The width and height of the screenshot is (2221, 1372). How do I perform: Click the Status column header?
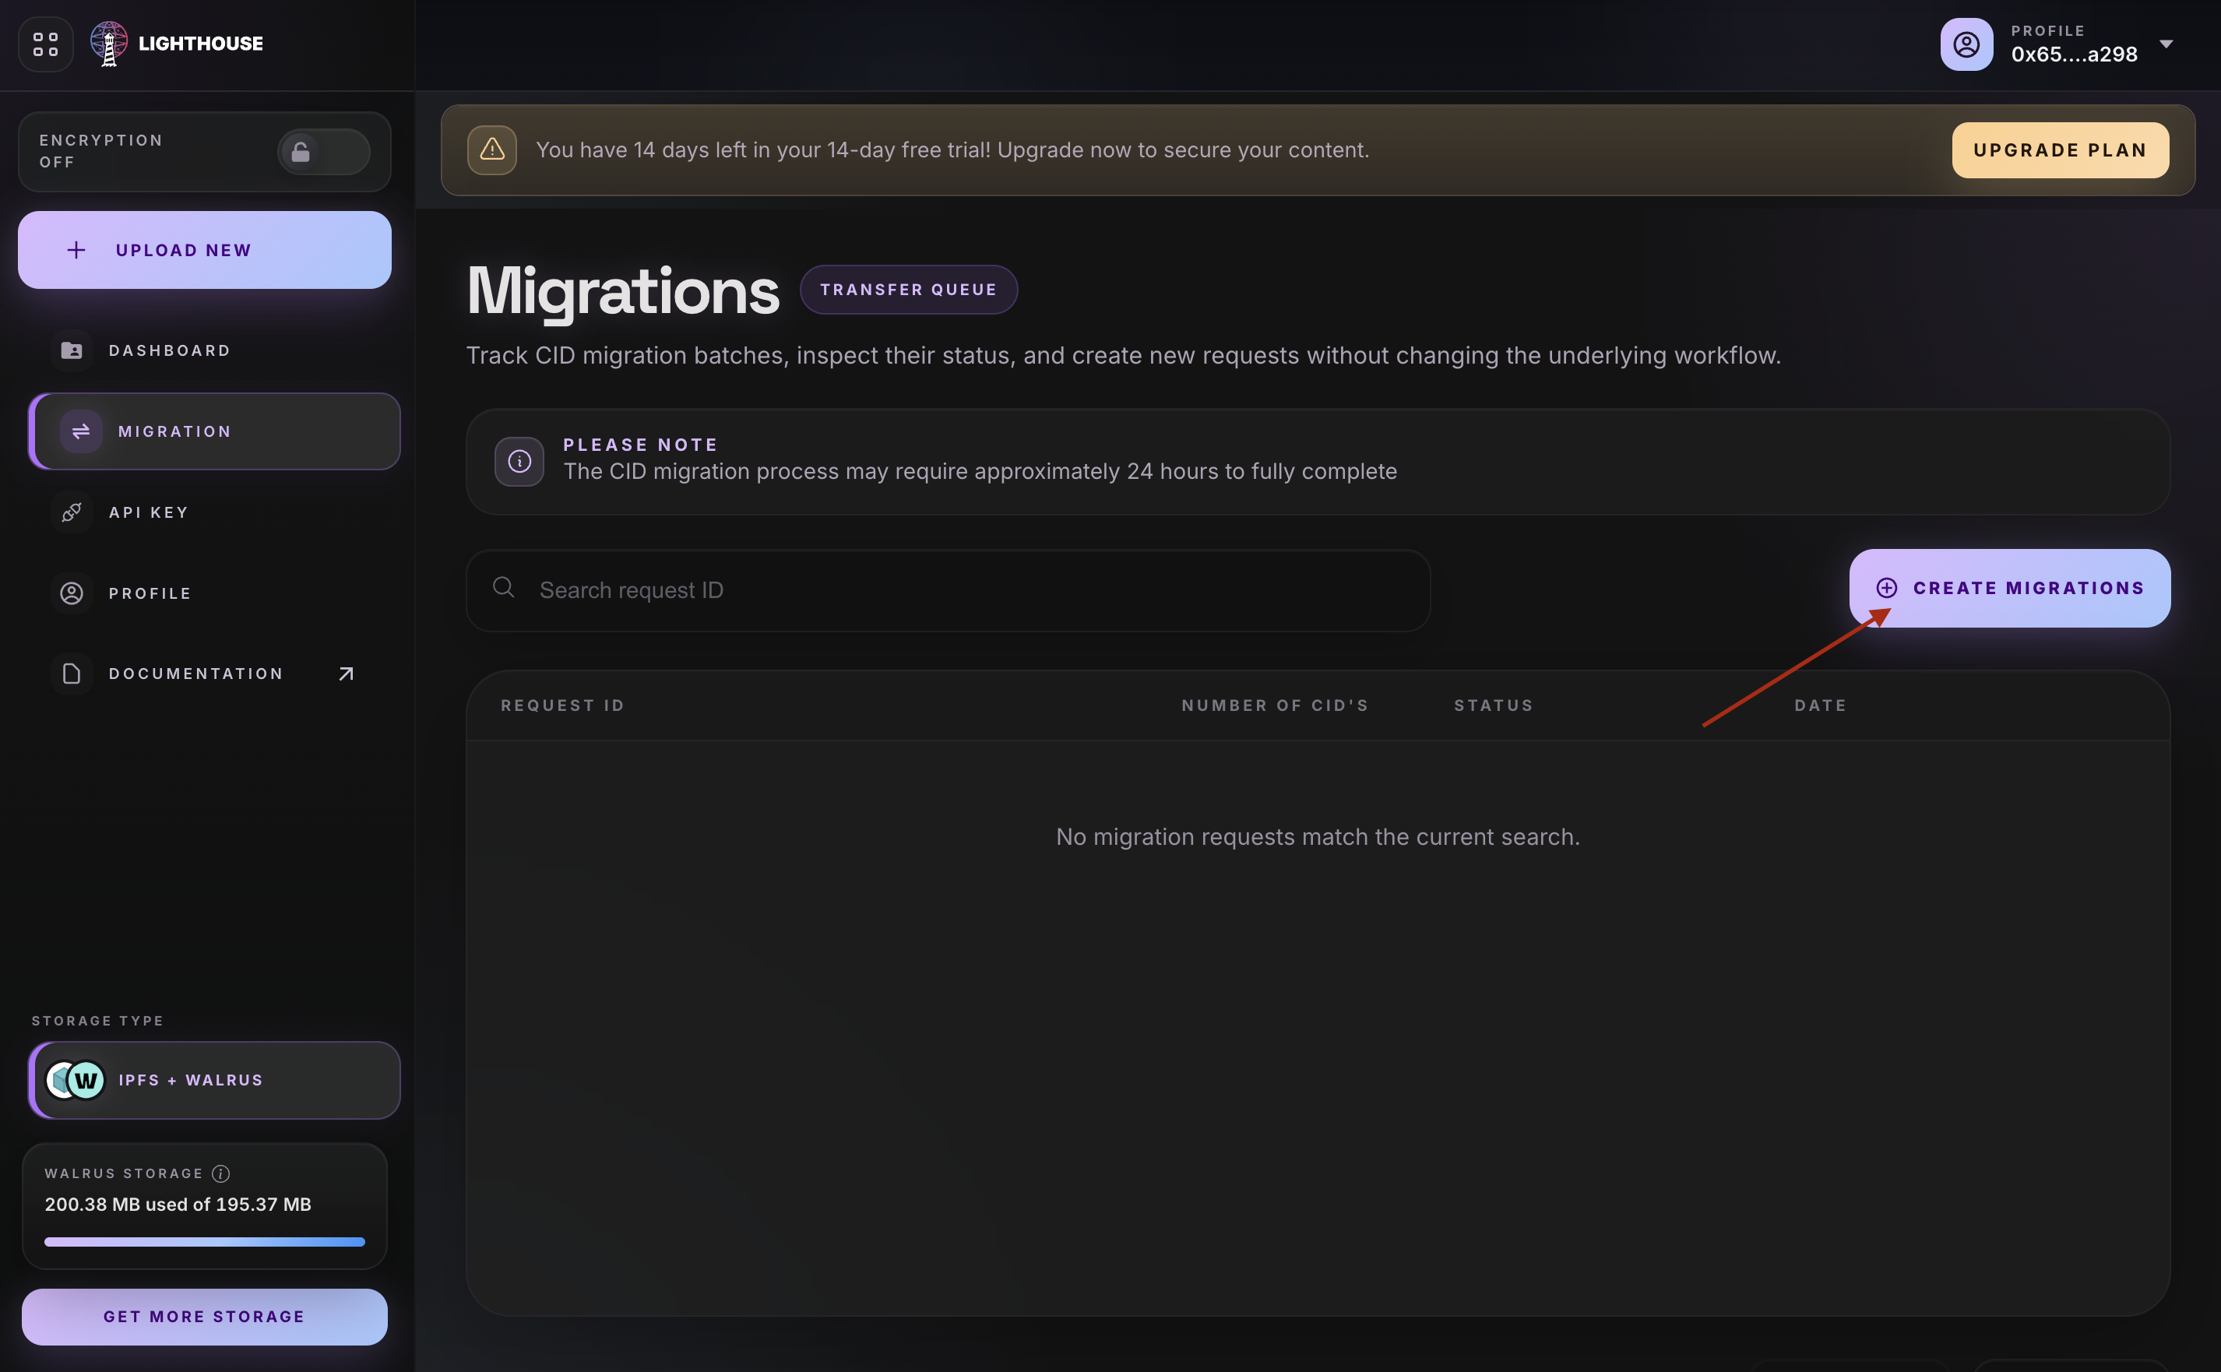1494,705
